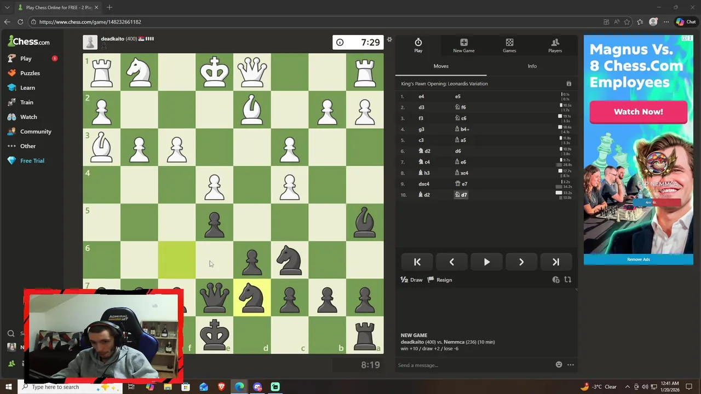This screenshot has width=701, height=394.
Task: Offer a Draw
Action: click(x=412, y=280)
